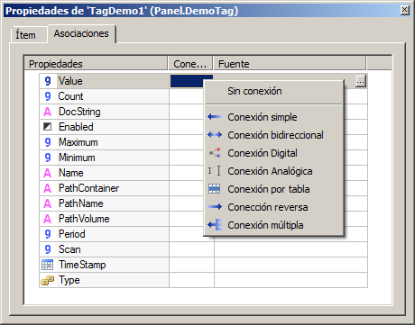Click the connection cell in the Type row
Screen dimensions: 415x325
[191, 280]
